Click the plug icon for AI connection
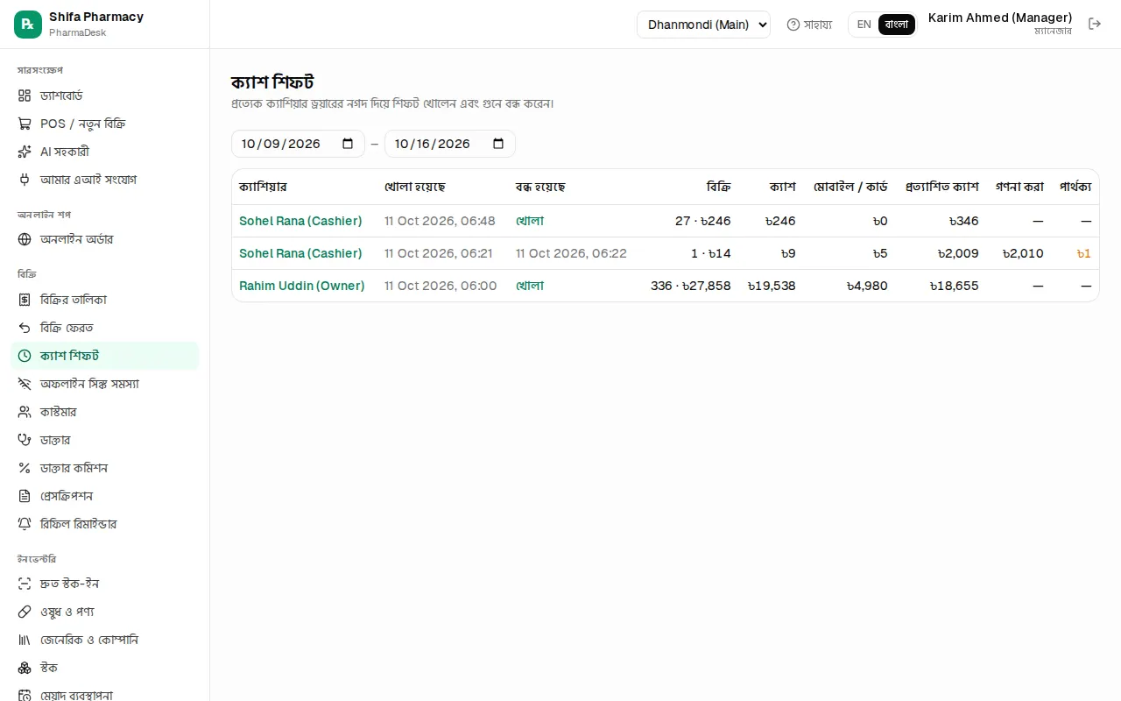This screenshot has width=1121, height=701. click(x=25, y=180)
